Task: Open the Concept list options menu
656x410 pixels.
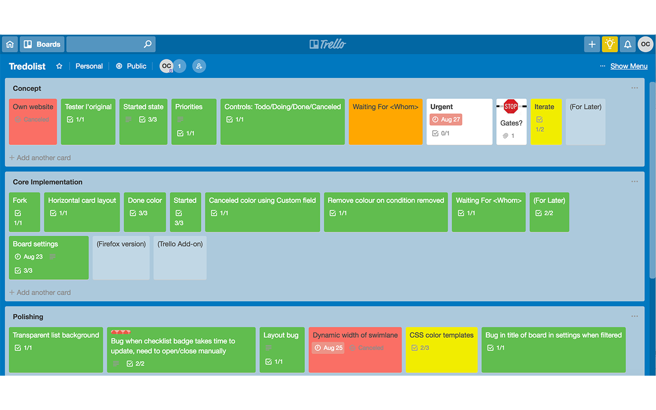Action: pos(634,88)
